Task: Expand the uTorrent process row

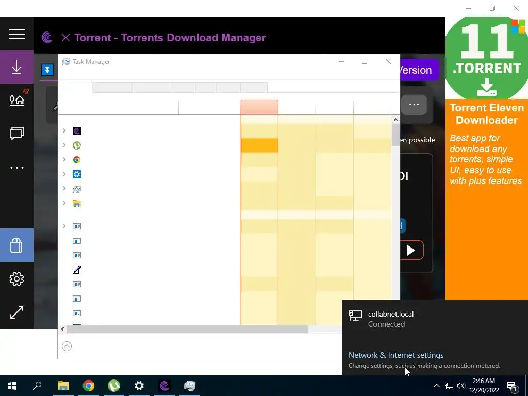Action: (x=64, y=145)
